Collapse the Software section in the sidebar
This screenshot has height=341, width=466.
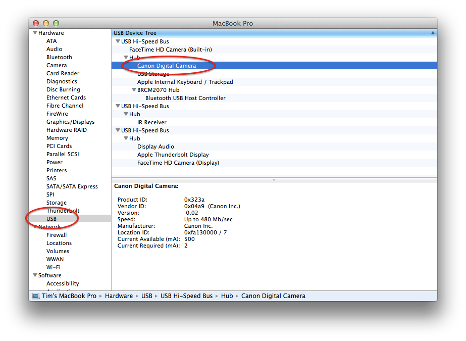tap(35, 275)
